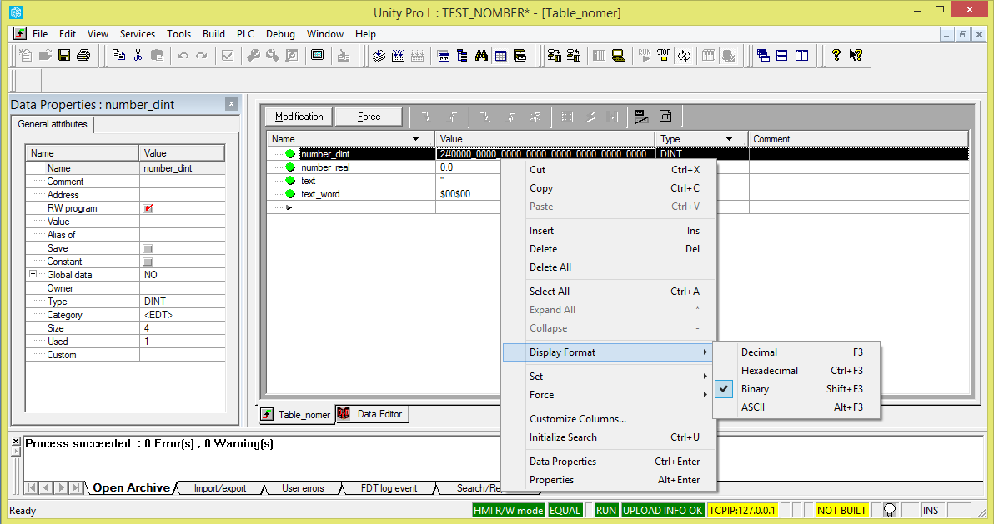Click the Save floppy disk icon
The image size is (994, 524).
(x=64, y=56)
